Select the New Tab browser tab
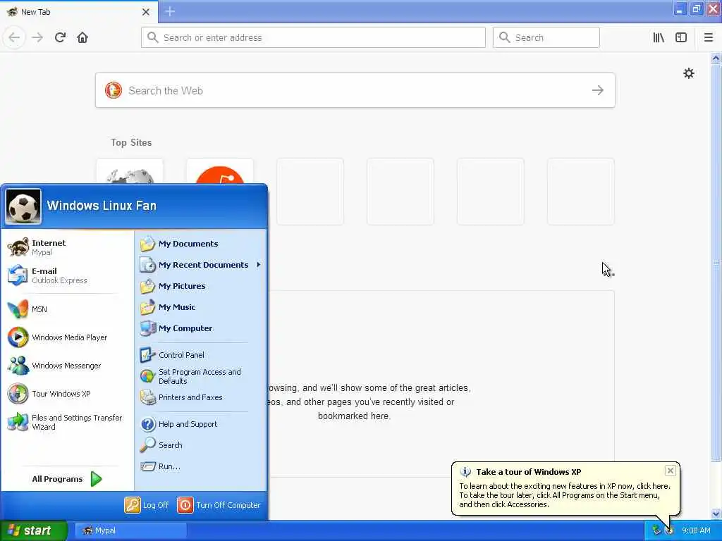722x541 pixels. [x=79, y=11]
